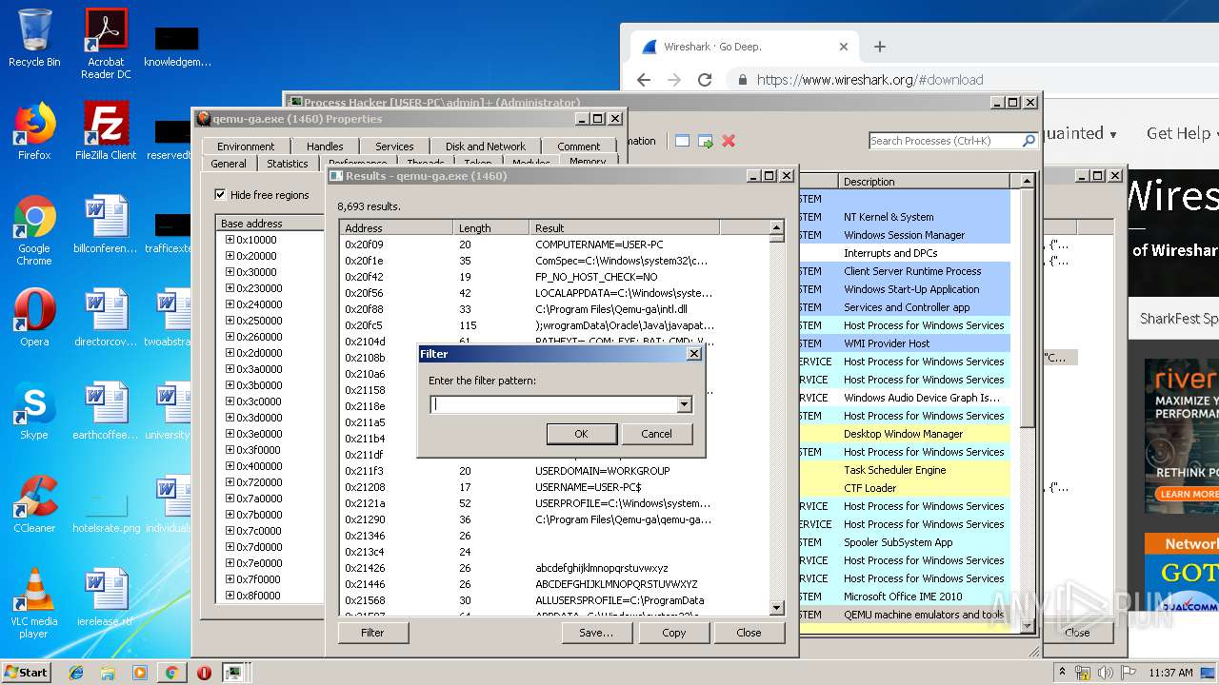Screen dimensions: 1219x685
Task: Toggle the Hide free regions checkbox
Action: point(221,195)
